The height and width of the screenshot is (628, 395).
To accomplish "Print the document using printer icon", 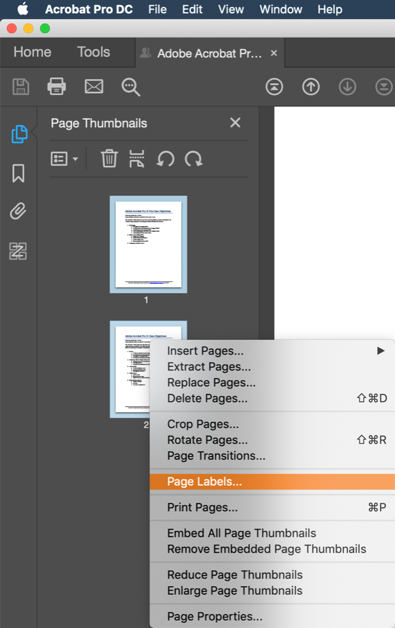I will tap(56, 86).
